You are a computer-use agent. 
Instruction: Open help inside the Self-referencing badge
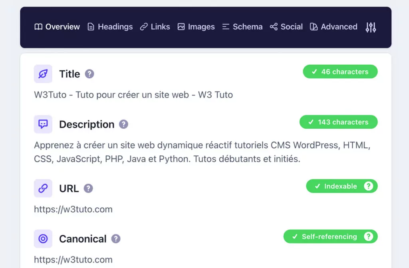pos(368,236)
